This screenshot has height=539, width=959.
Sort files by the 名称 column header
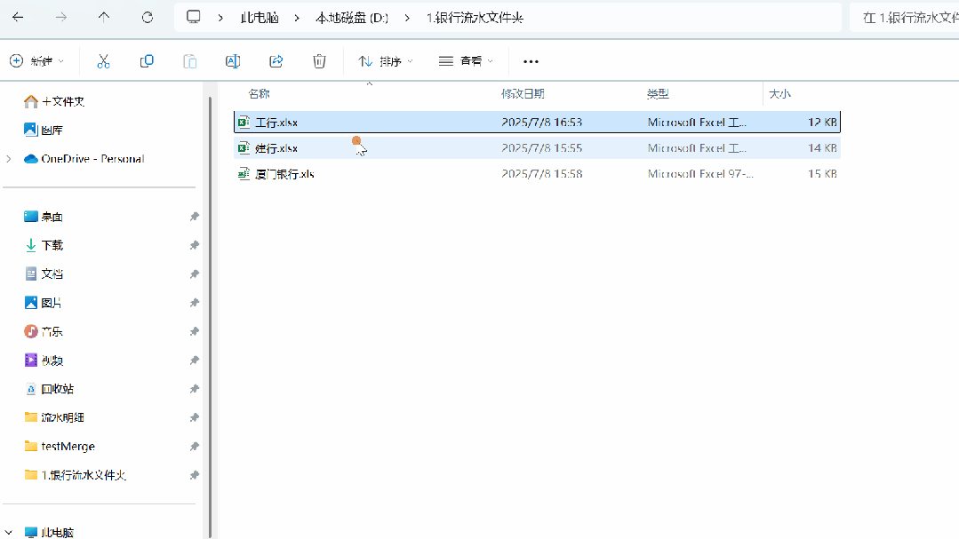point(258,92)
